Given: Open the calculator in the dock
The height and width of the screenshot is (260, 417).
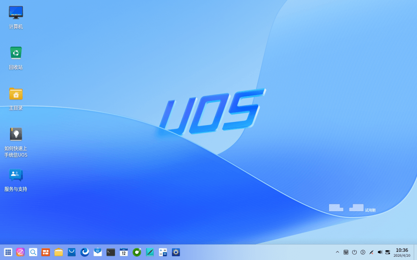Looking at the screenshot, I should click(163, 252).
